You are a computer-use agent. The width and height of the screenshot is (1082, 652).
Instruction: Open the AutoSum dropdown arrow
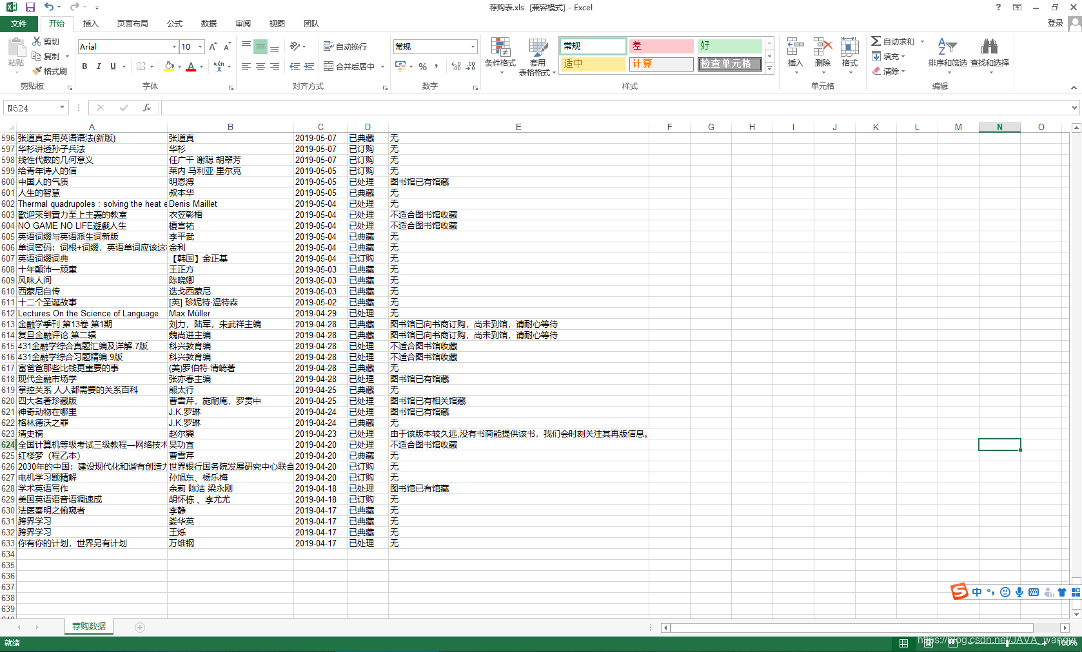click(922, 41)
